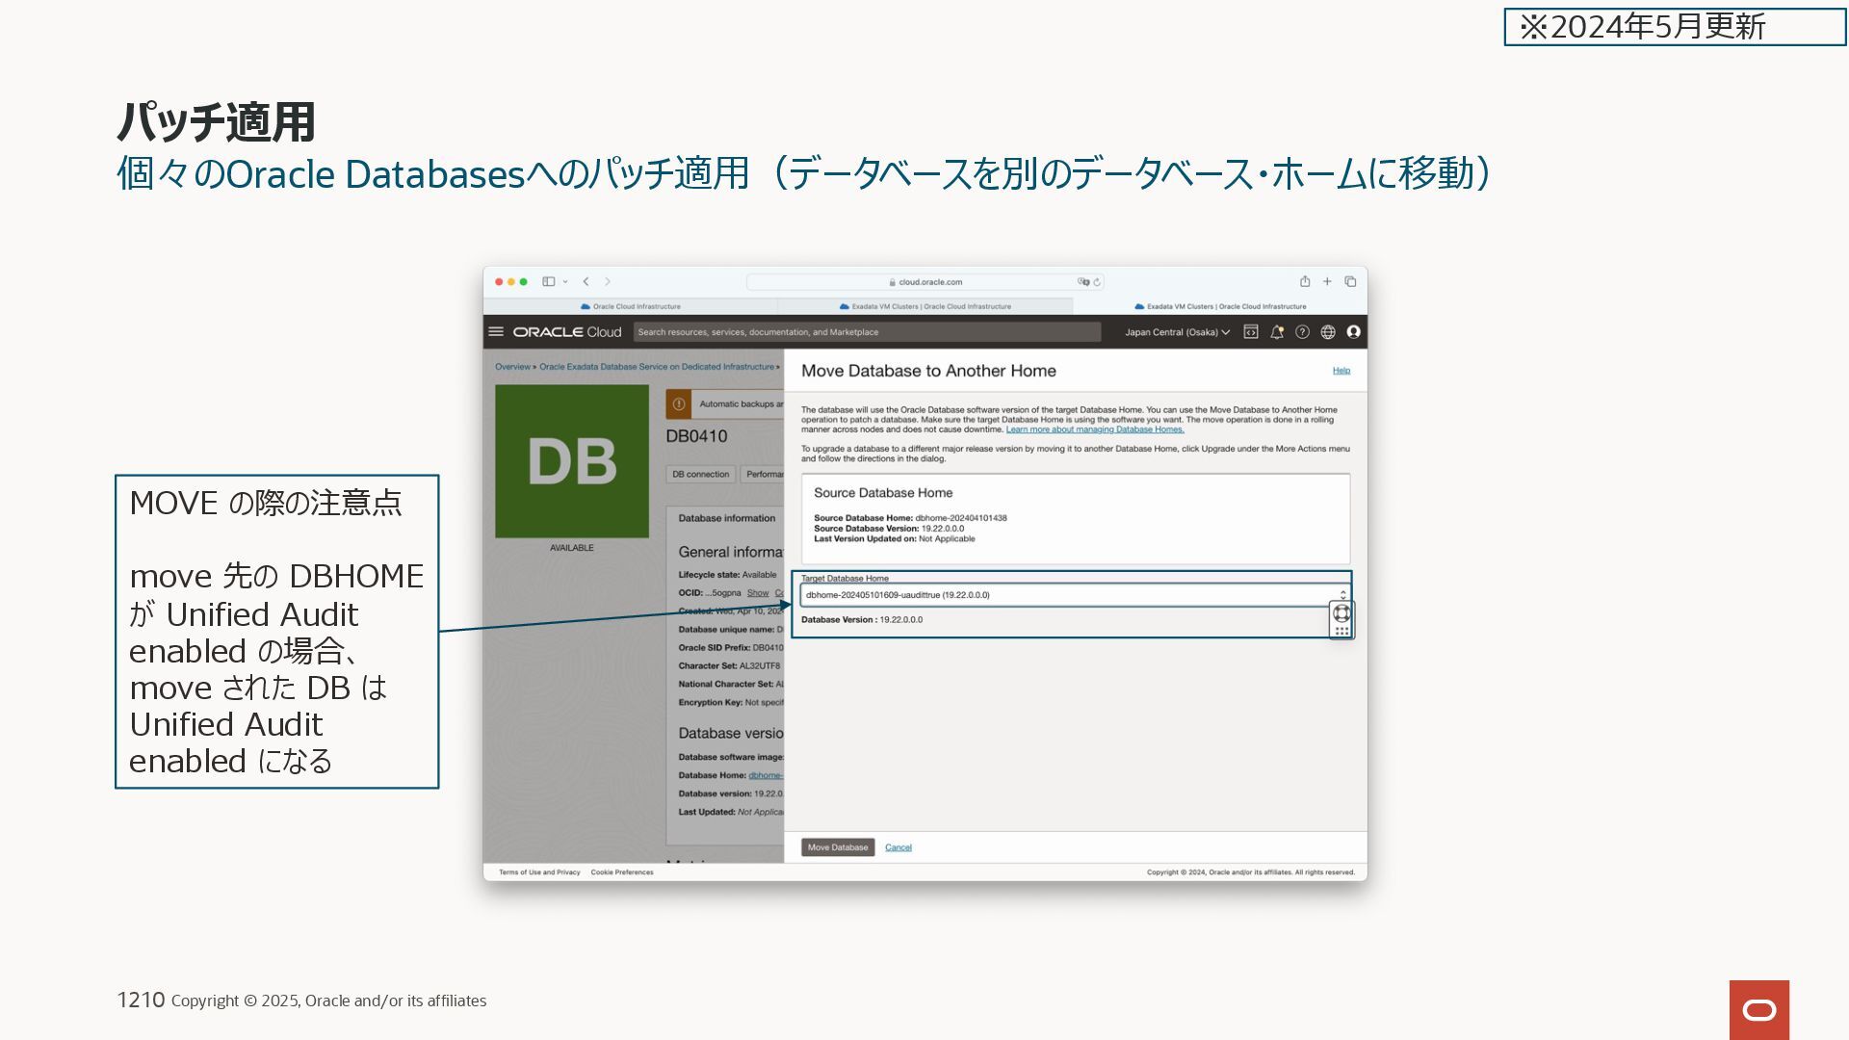This screenshot has height=1040, width=1849.
Task: Click the browser reload icon
Action: click(x=1097, y=282)
